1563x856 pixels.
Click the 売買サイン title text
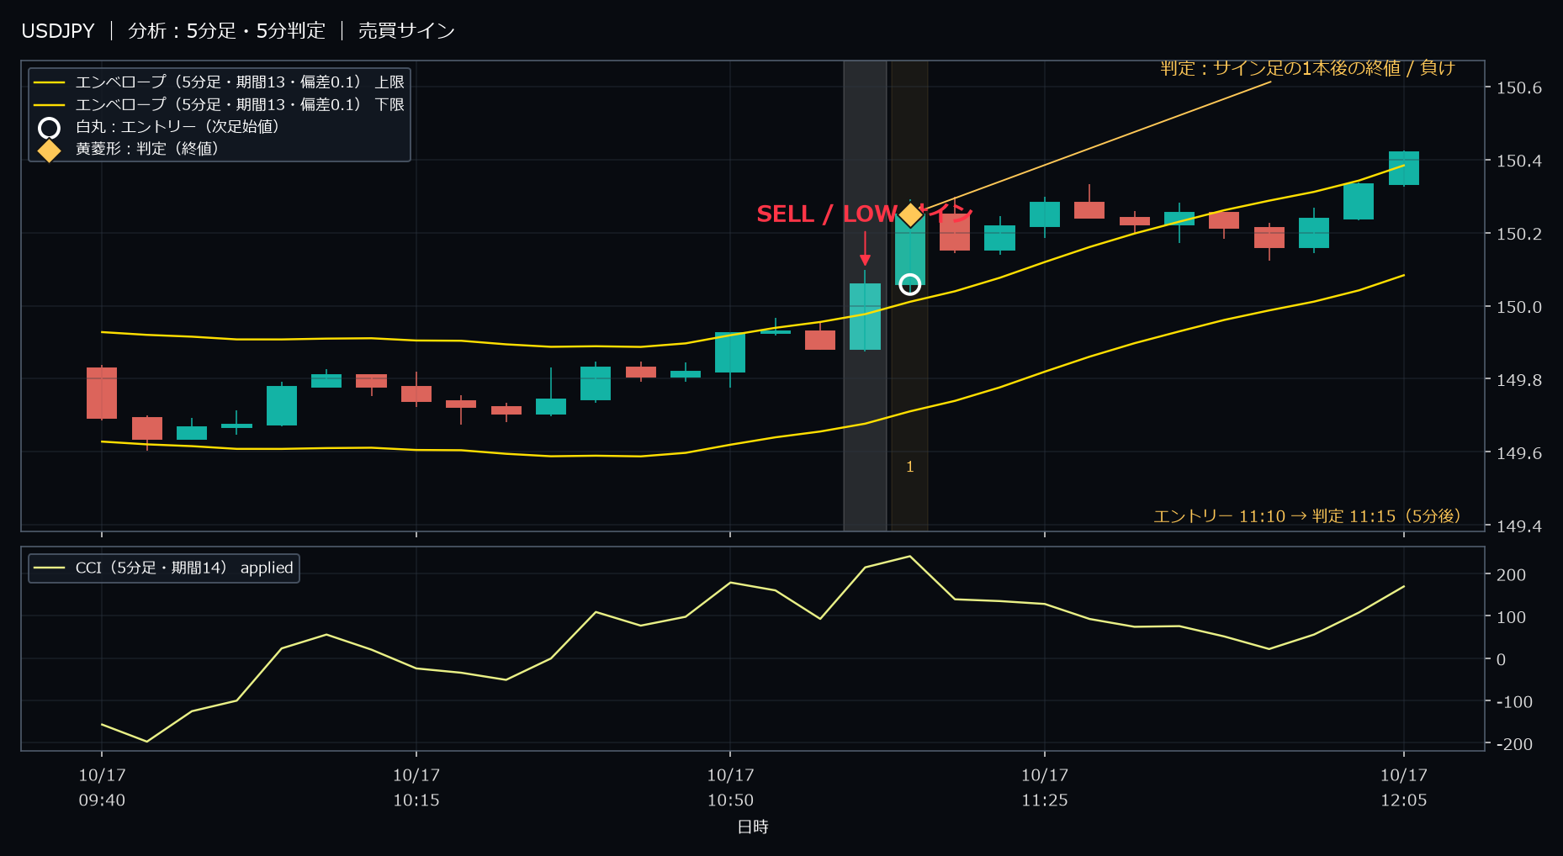click(x=406, y=31)
